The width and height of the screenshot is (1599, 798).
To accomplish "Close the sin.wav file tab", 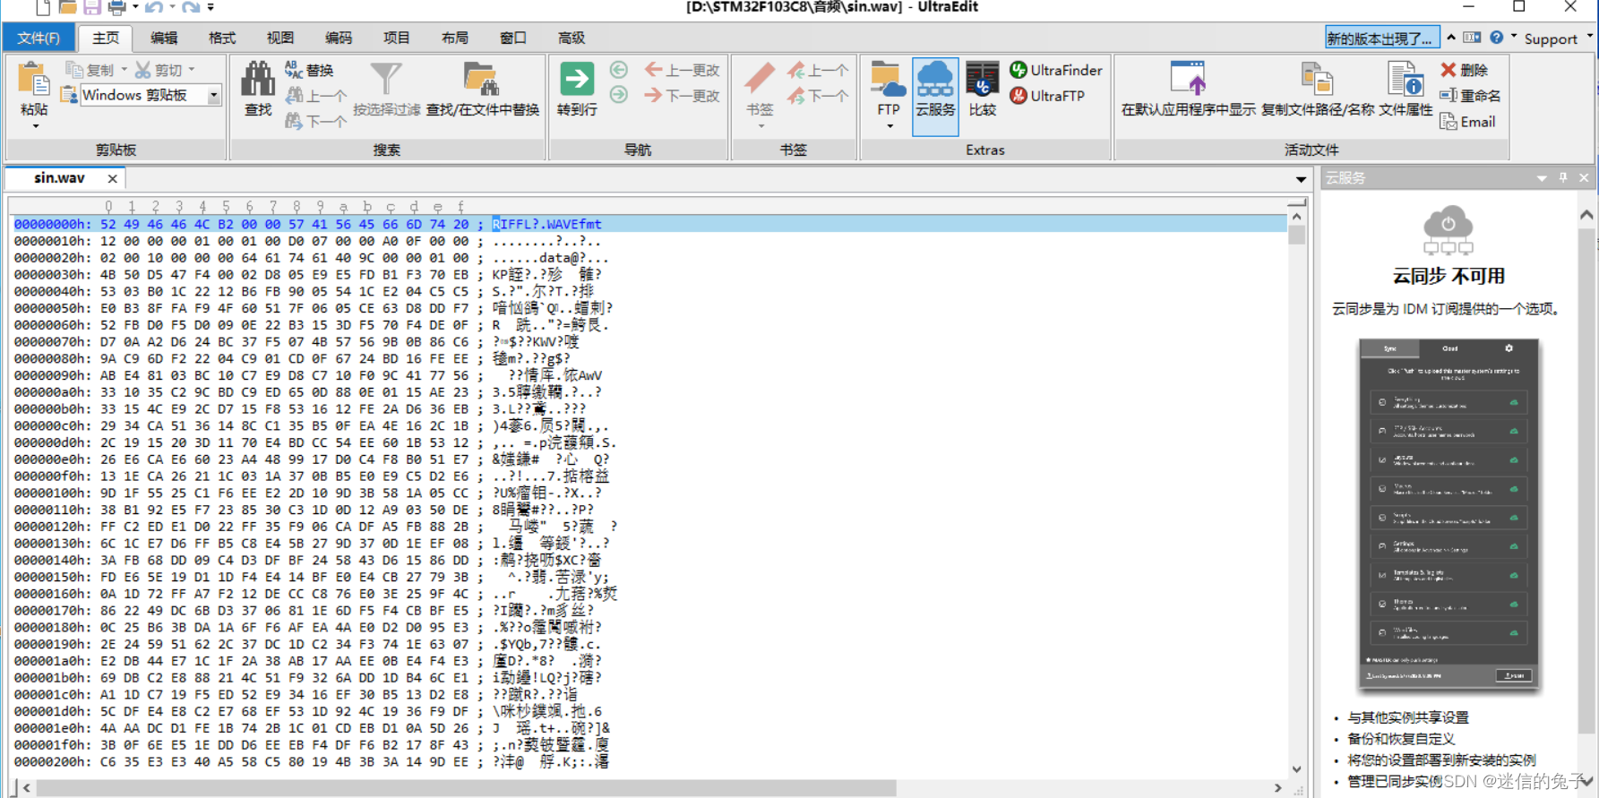I will 112,179.
